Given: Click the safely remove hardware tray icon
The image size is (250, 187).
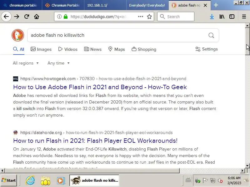Looking at the screenshot, I should (197, 181).
